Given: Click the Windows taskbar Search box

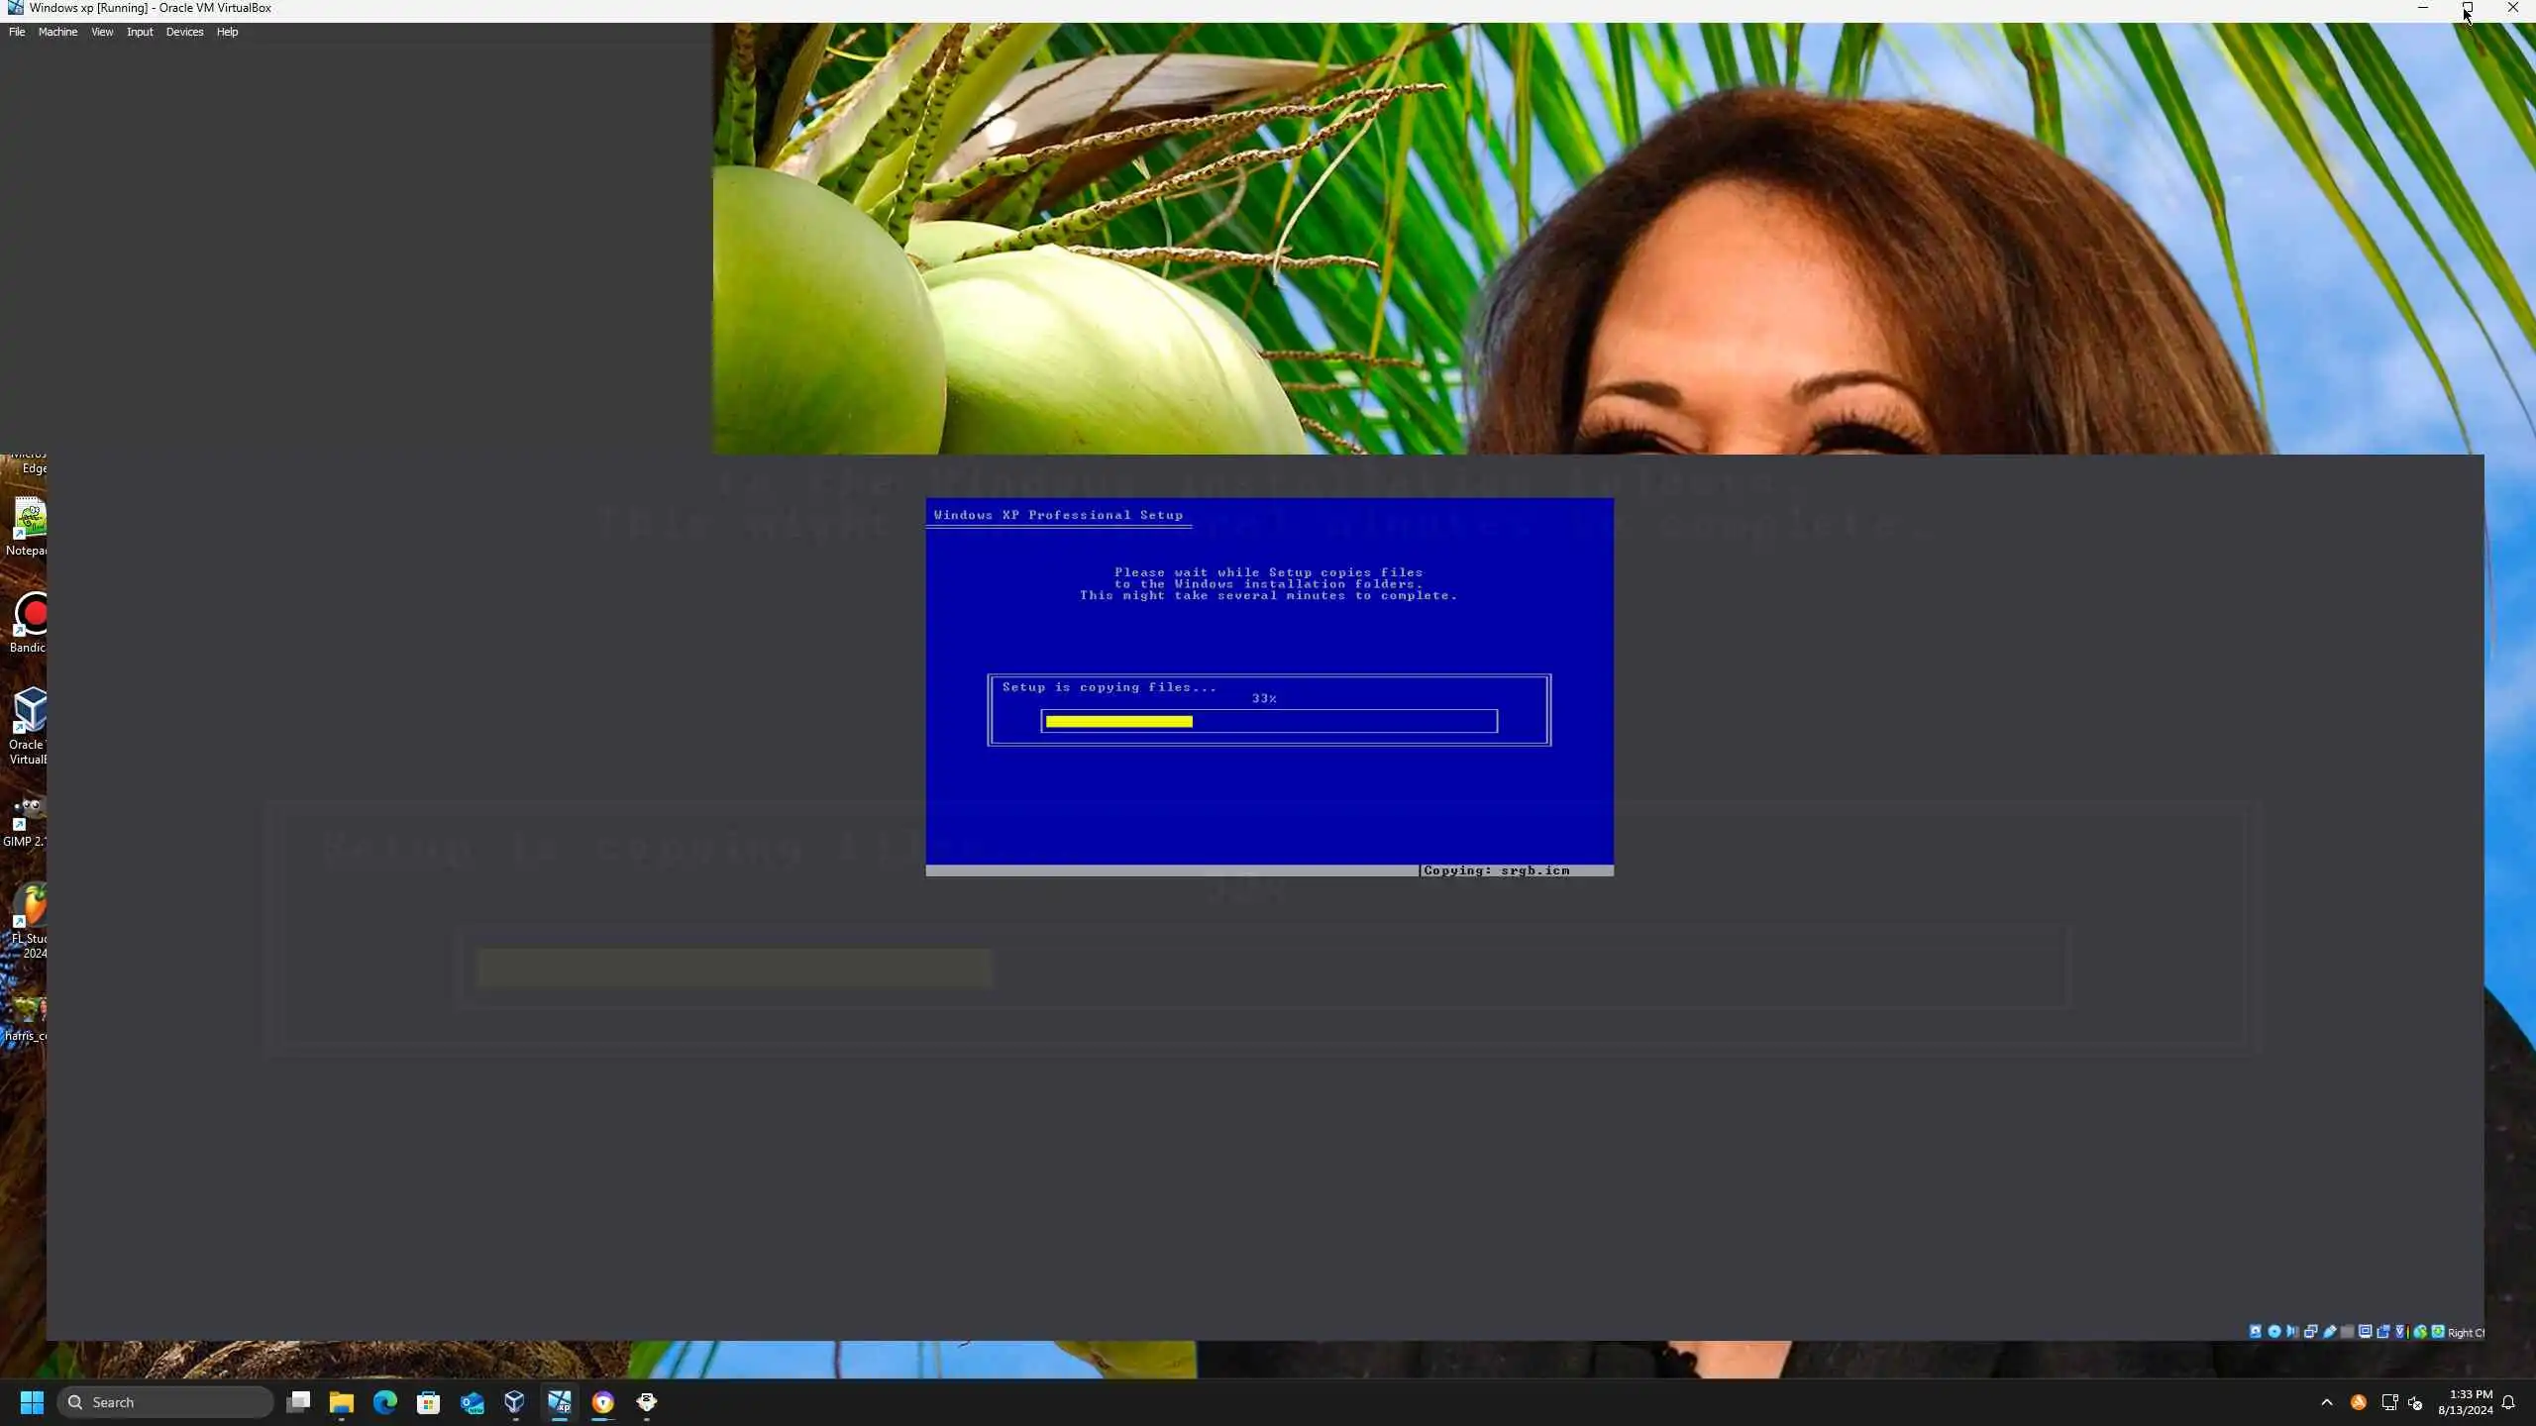Looking at the screenshot, I should click(x=165, y=1402).
